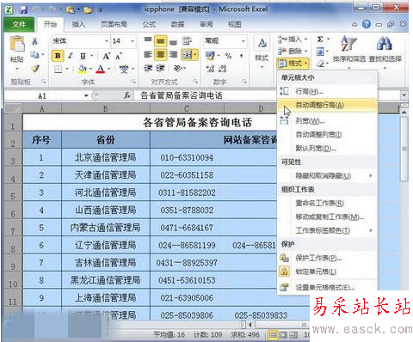Open fill color dropdown arrow
The height and width of the screenshot is (342, 413).
pos(90,69)
